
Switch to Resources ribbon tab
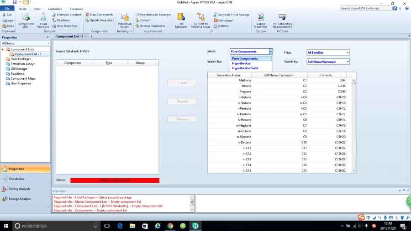[x=76, y=9]
